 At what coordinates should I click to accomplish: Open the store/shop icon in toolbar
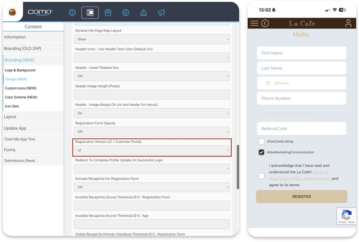click(108, 12)
